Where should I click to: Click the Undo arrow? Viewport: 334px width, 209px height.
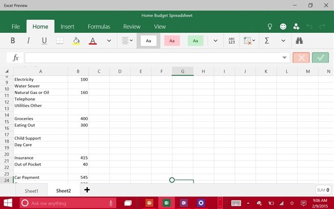point(309,27)
